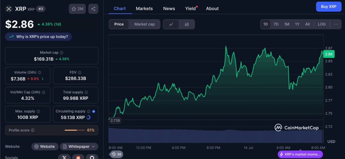Open the Reddit social icon
This screenshot has width=345, height=159.
coord(78,157)
